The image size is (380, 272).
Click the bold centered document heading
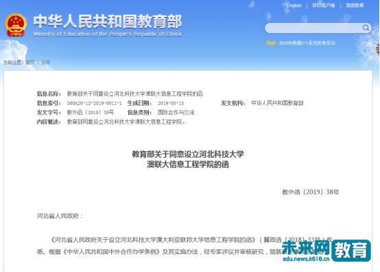[188, 159]
